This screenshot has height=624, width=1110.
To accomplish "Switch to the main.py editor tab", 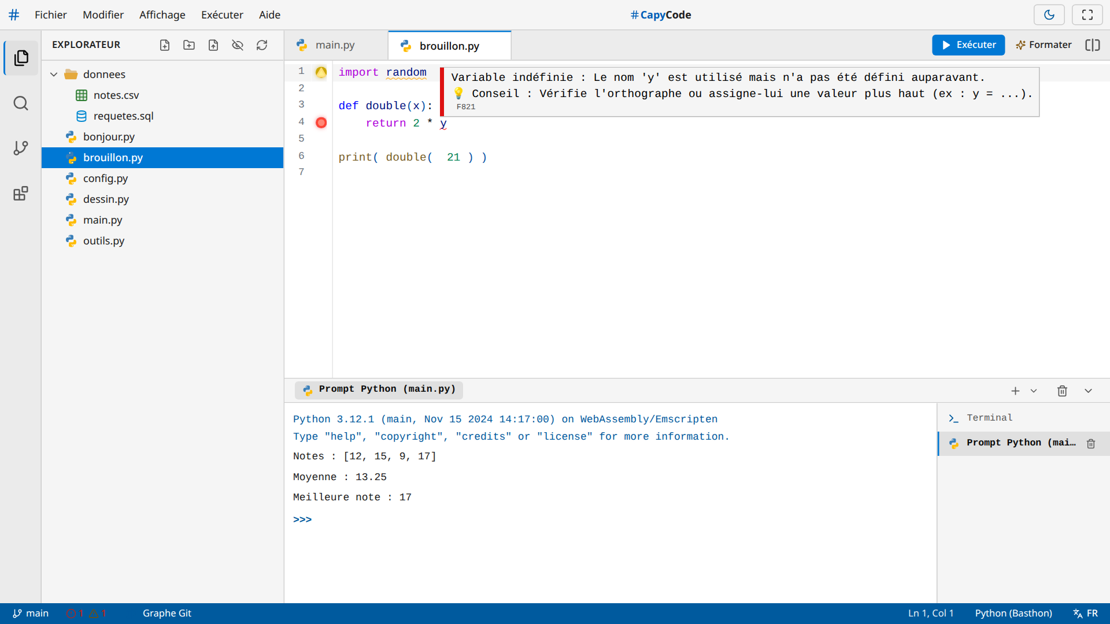I will pyautogui.click(x=336, y=45).
